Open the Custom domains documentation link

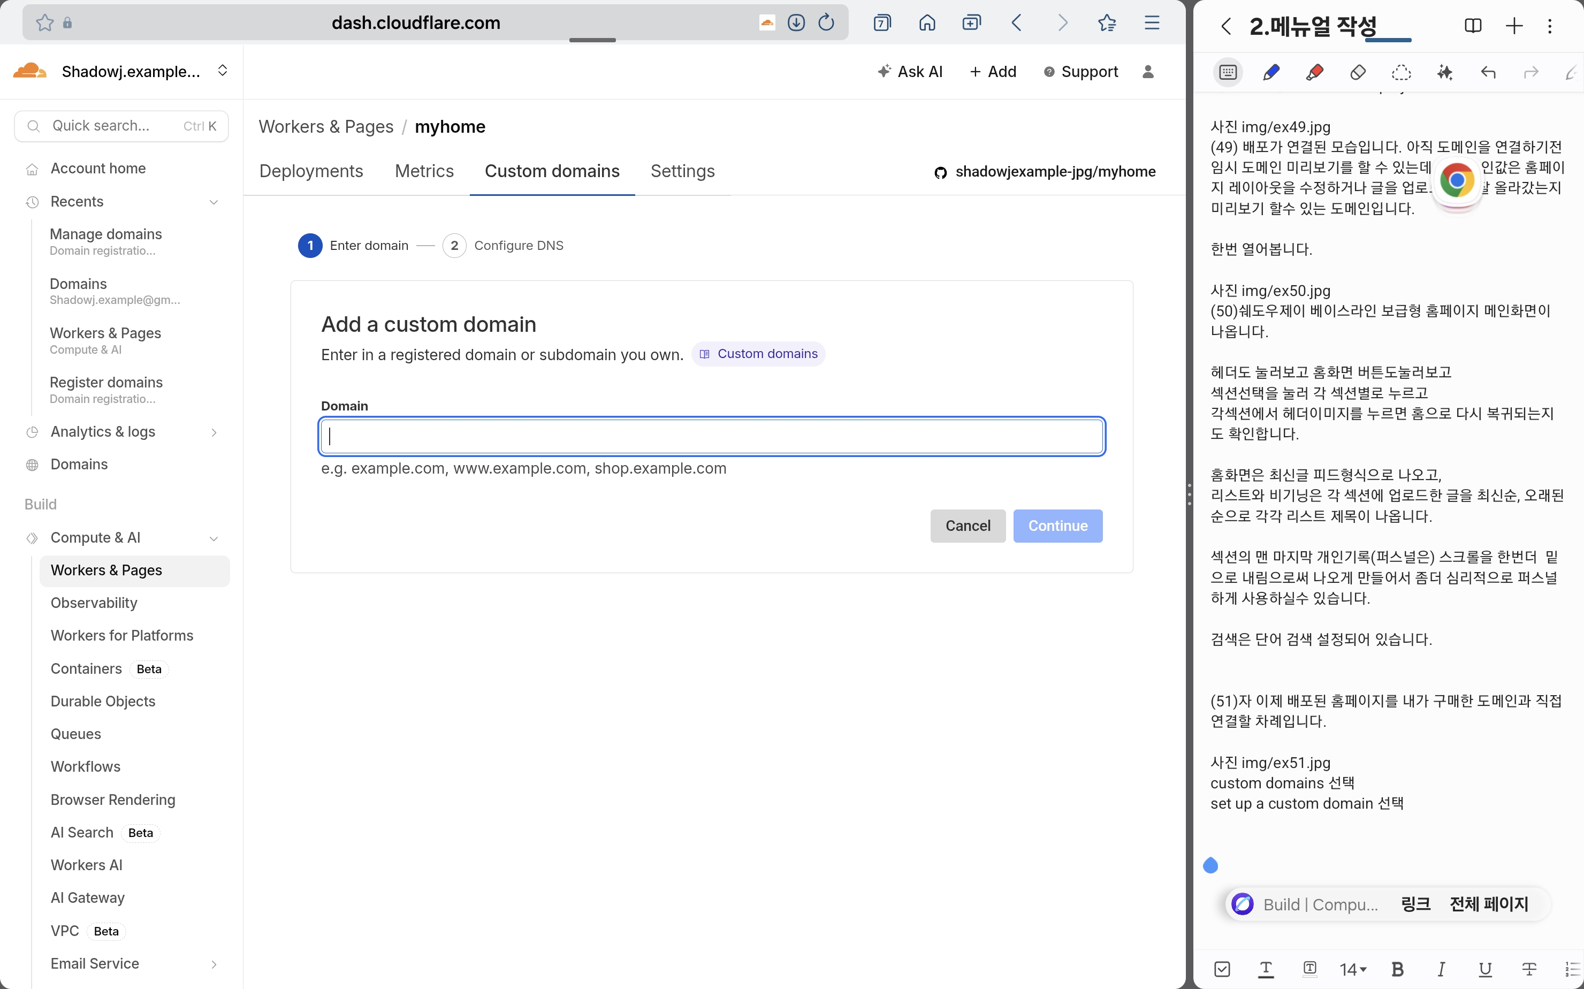click(x=759, y=354)
